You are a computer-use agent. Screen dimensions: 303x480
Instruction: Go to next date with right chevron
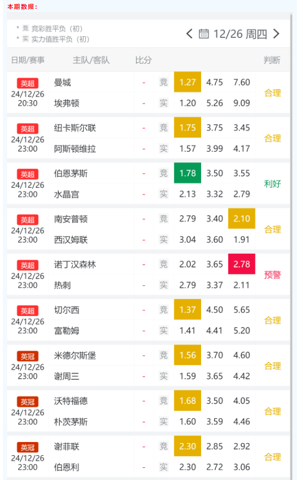276,34
